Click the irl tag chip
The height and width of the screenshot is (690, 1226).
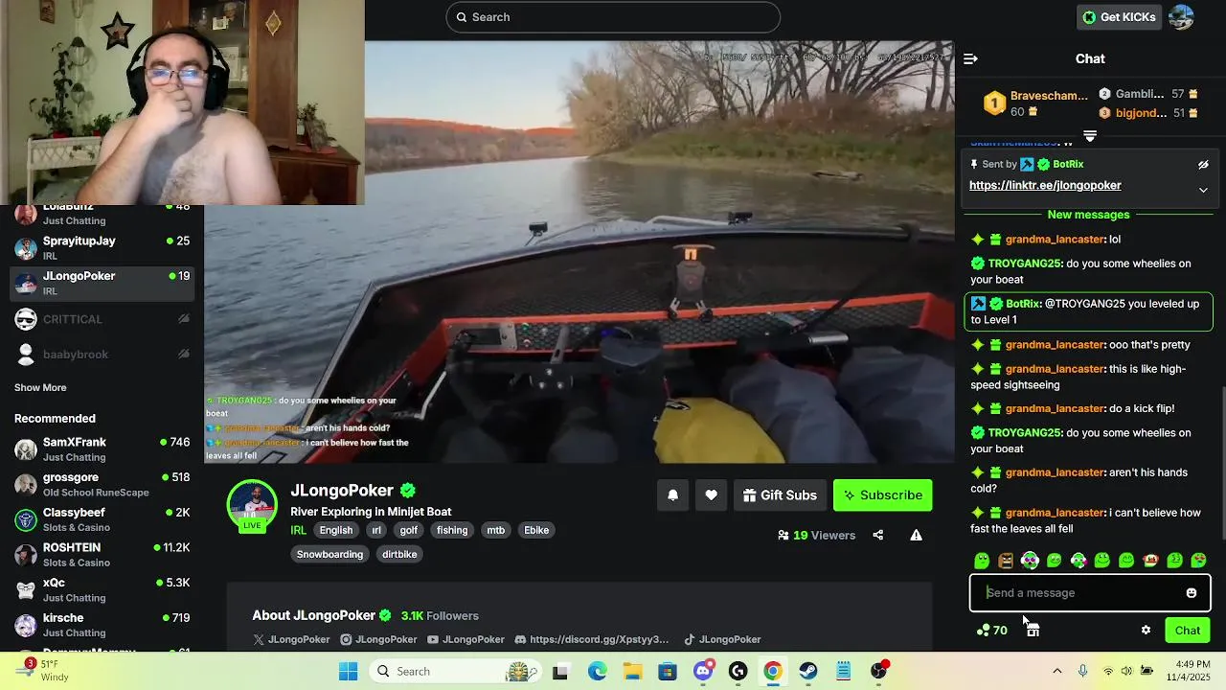click(376, 530)
